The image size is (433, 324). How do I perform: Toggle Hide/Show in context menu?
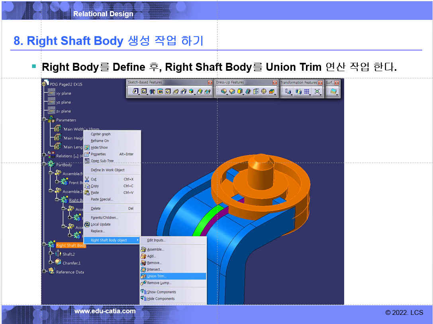pos(99,147)
